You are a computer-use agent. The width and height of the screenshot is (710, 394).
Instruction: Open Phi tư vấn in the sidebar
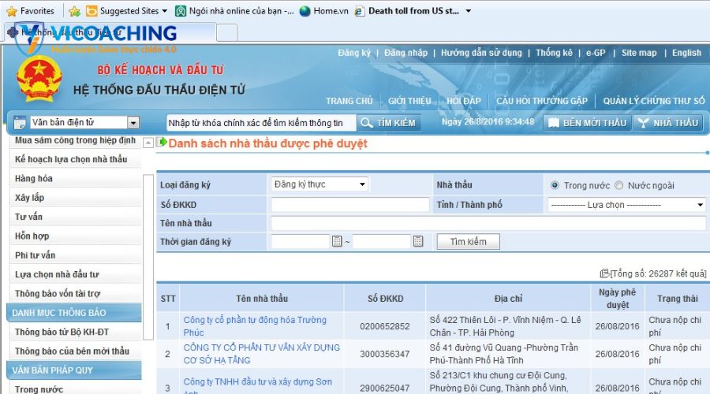pos(35,255)
